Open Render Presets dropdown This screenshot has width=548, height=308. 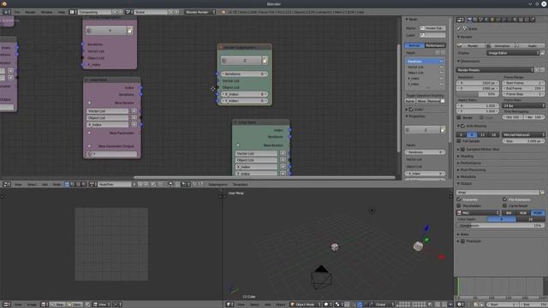(495, 70)
